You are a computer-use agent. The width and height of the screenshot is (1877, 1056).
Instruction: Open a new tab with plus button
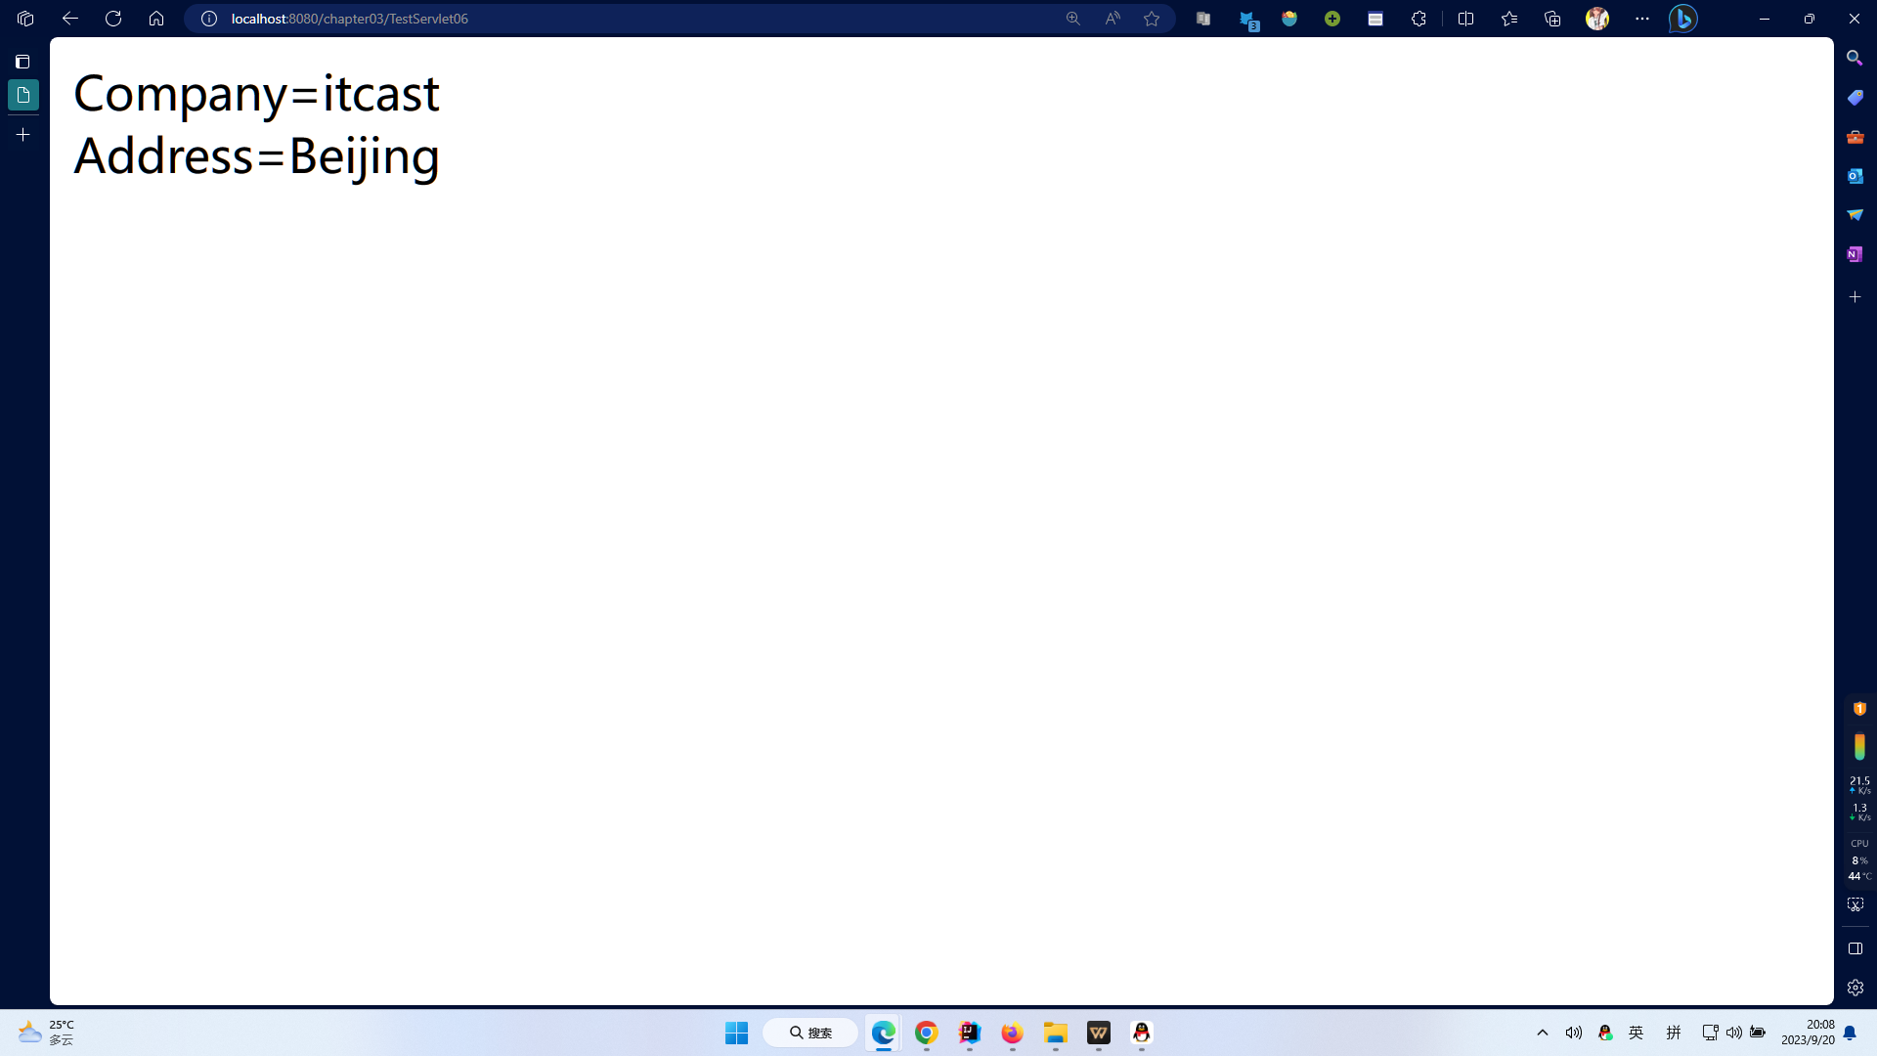(x=23, y=135)
